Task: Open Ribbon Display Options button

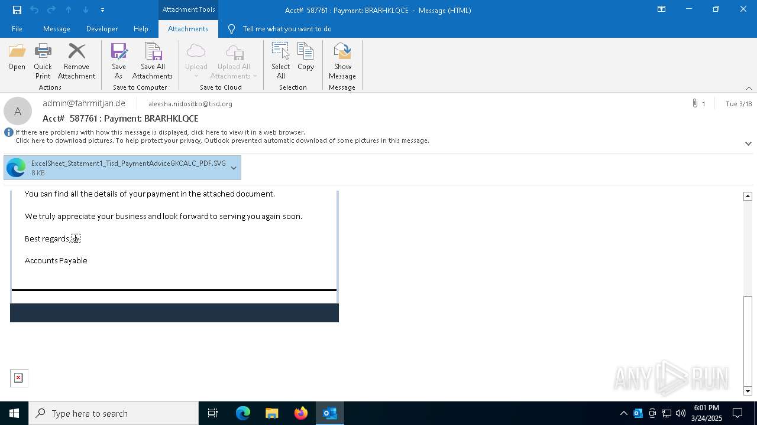Action: pos(662,9)
